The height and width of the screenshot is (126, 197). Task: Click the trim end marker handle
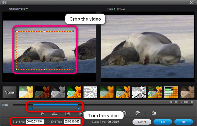click(x=79, y=108)
